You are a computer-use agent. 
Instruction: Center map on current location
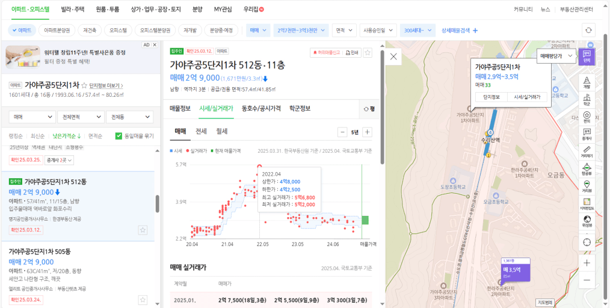(587, 242)
